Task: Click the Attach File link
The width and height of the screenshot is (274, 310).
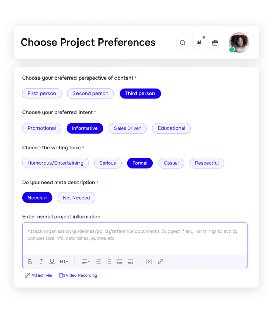Action: [x=38, y=275]
